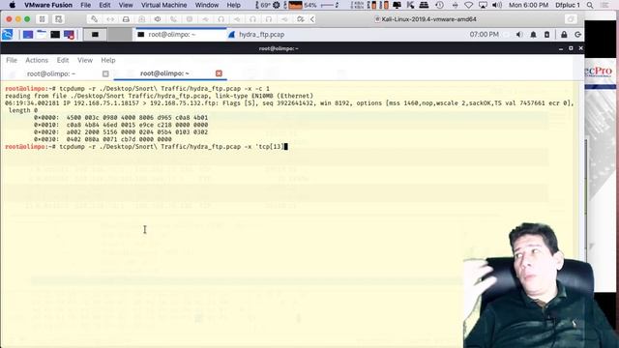619x348 pixels.
Task: Click the 'reading from file' output line
Action: pos(159,96)
